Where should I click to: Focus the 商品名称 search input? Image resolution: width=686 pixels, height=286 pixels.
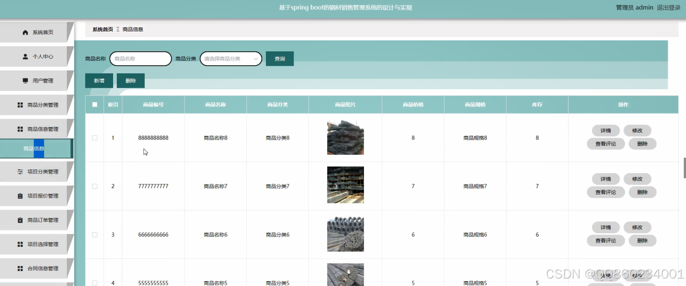[x=141, y=59]
